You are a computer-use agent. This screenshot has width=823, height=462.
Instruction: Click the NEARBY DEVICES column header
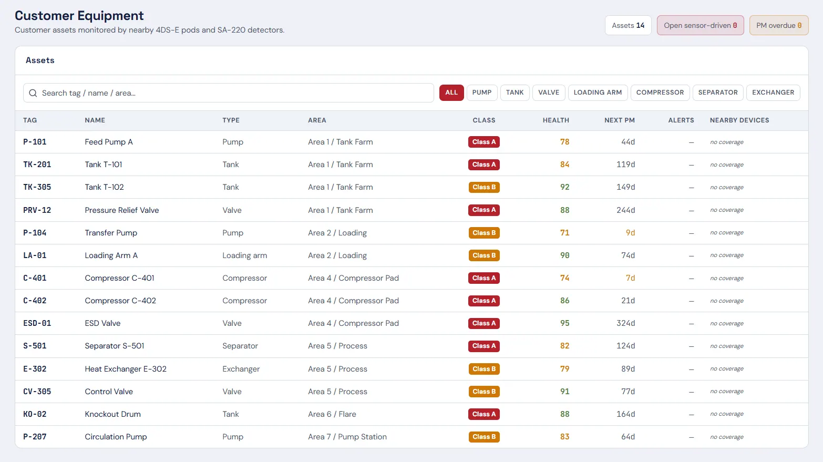[739, 120]
